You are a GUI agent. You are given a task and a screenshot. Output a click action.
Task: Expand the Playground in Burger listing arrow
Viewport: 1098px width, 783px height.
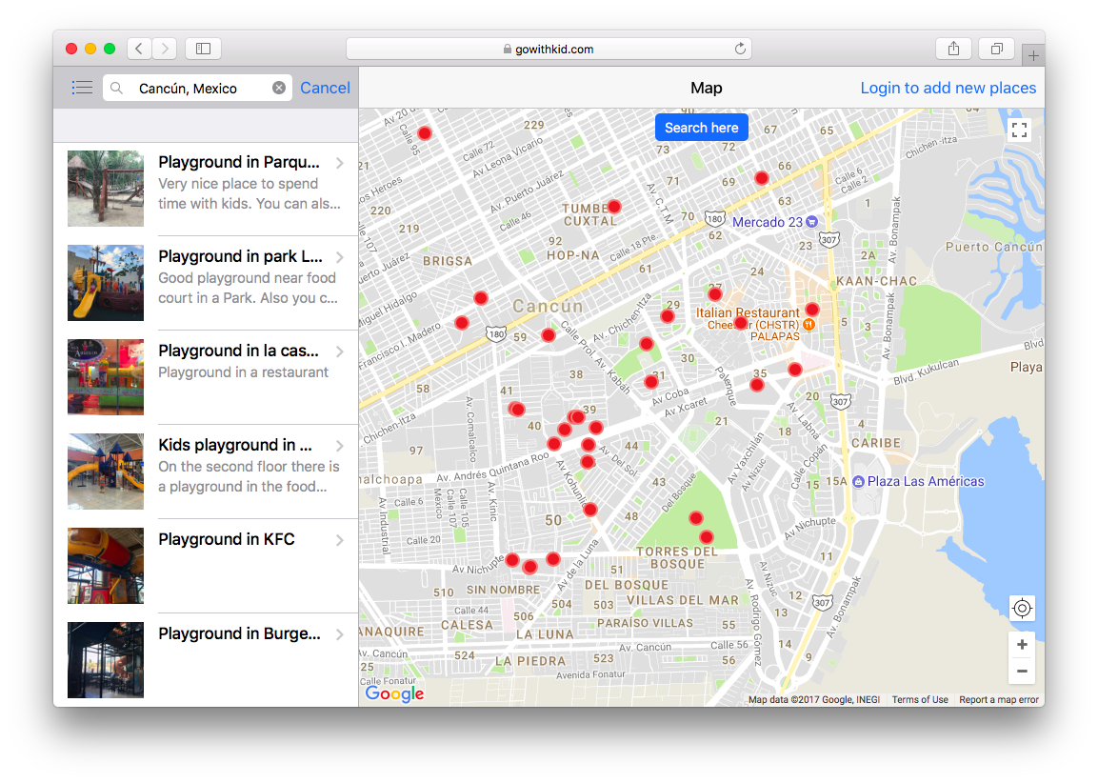click(340, 634)
